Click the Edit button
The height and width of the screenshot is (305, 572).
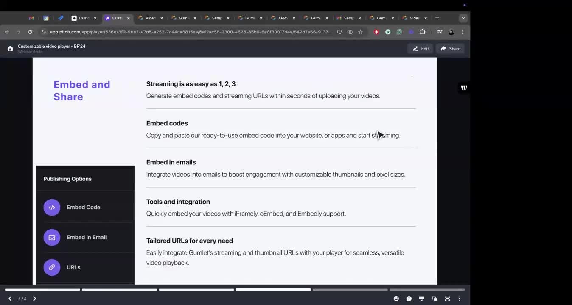point(420,49)
